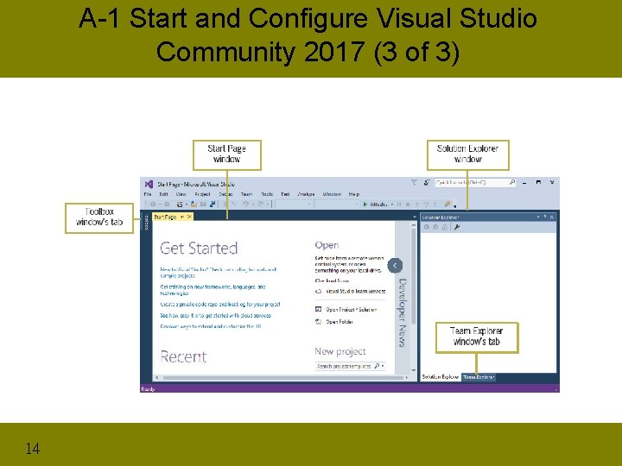Screen dimensions: 622x466
Task: Open the notifications flag icon
Action: coord(414,182)
